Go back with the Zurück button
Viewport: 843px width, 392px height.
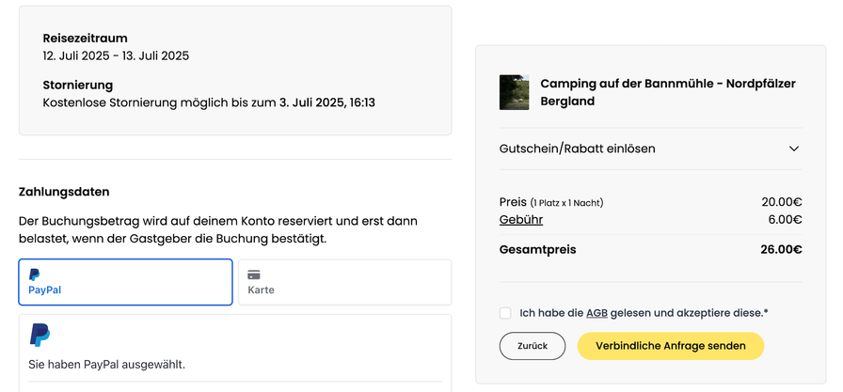pos(533,346)
